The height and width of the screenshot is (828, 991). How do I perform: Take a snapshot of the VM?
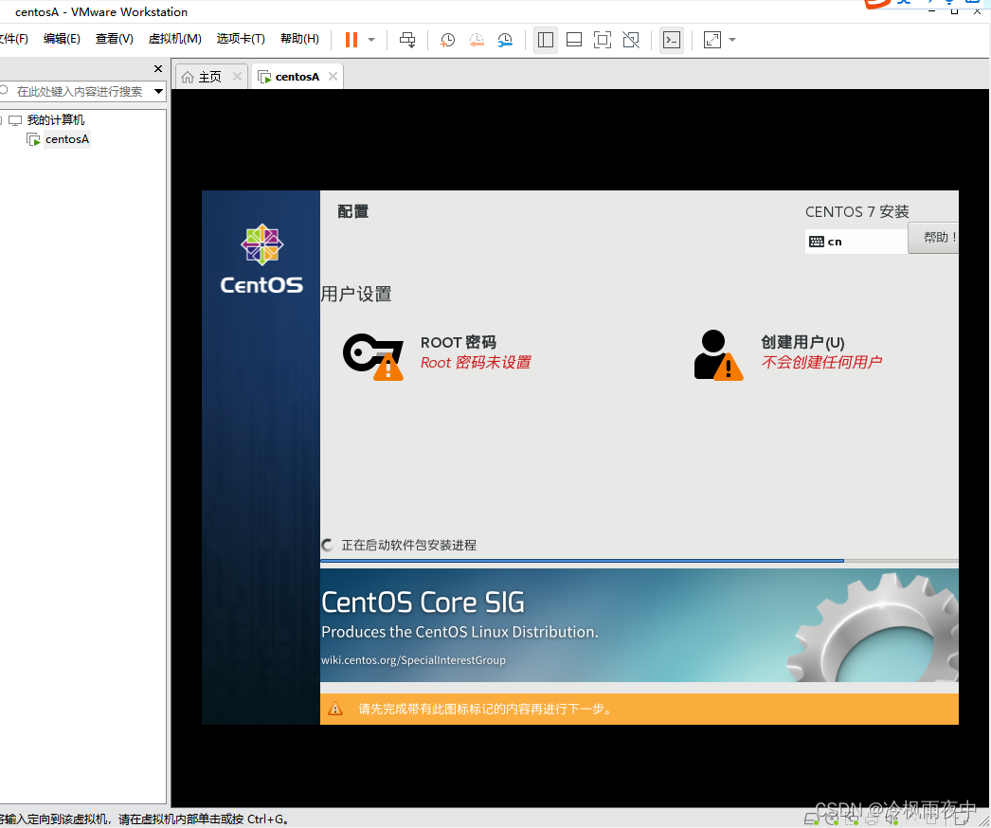click(x=447, y=40)
